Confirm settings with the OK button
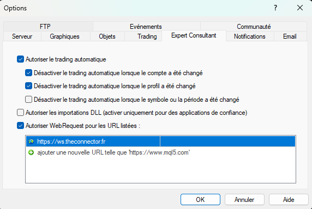 click(x=200, y=199)
